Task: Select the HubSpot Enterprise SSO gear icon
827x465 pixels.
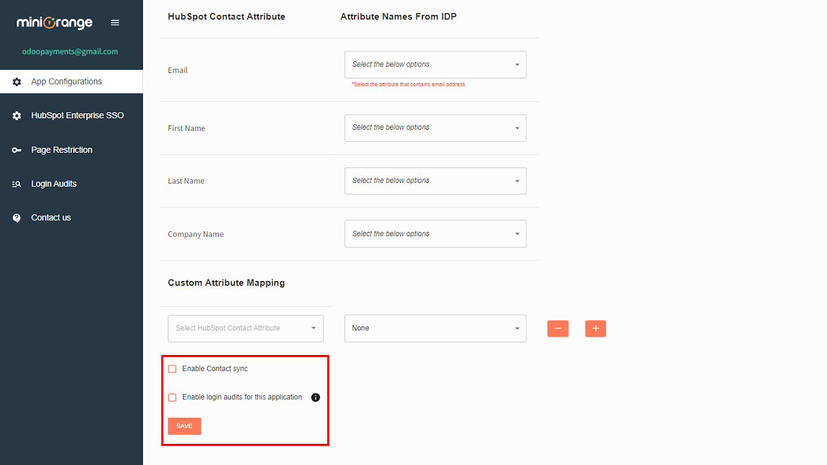Action: 17,115
